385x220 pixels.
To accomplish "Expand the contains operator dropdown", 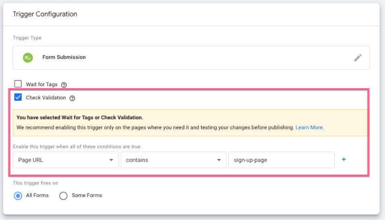I will (x=173, y=160).
